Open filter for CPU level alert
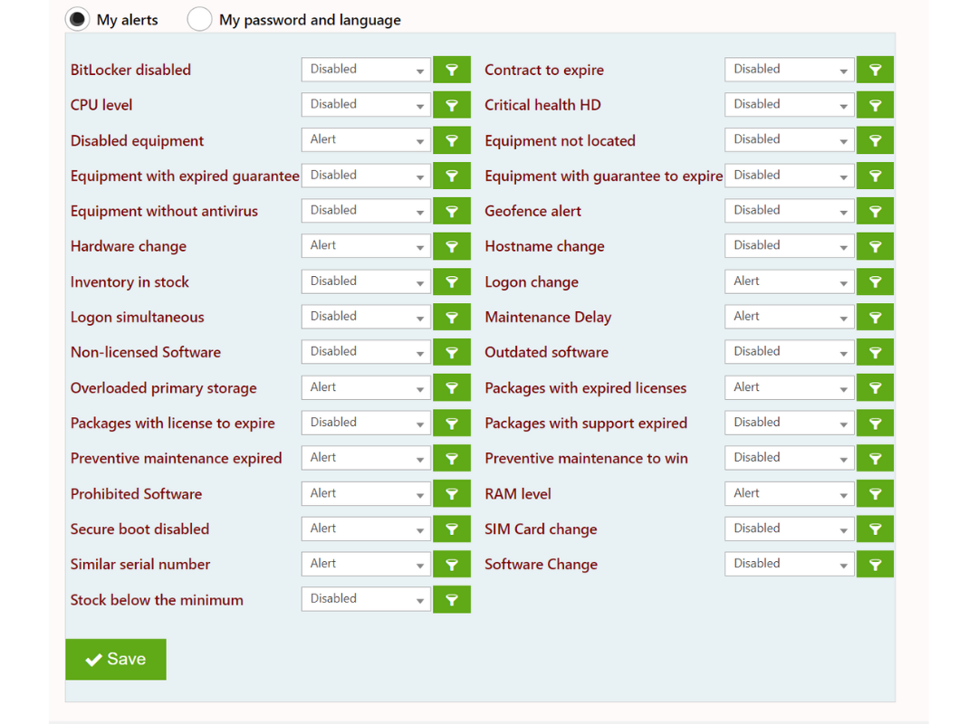978x724 pixels. click(451, 105)
